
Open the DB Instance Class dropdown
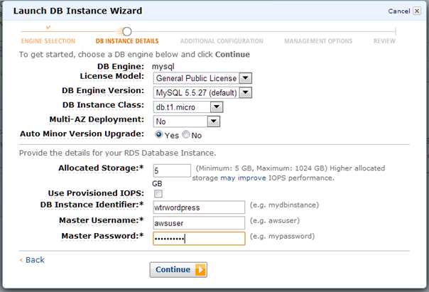tap(217, 107)
